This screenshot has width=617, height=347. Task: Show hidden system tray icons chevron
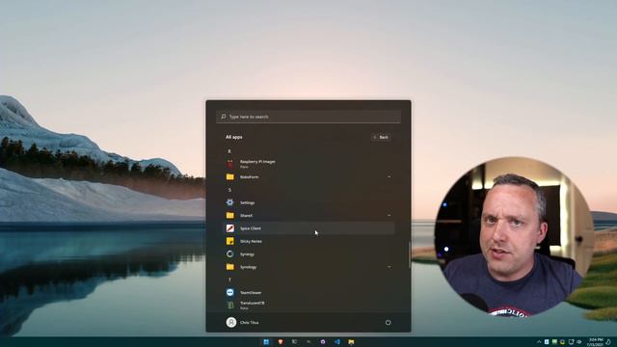point(539,342)
